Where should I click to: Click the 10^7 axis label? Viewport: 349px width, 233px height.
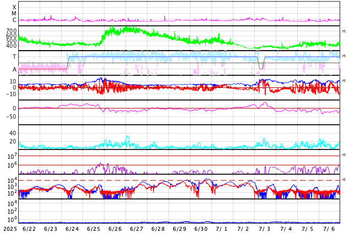click(12, 156)
